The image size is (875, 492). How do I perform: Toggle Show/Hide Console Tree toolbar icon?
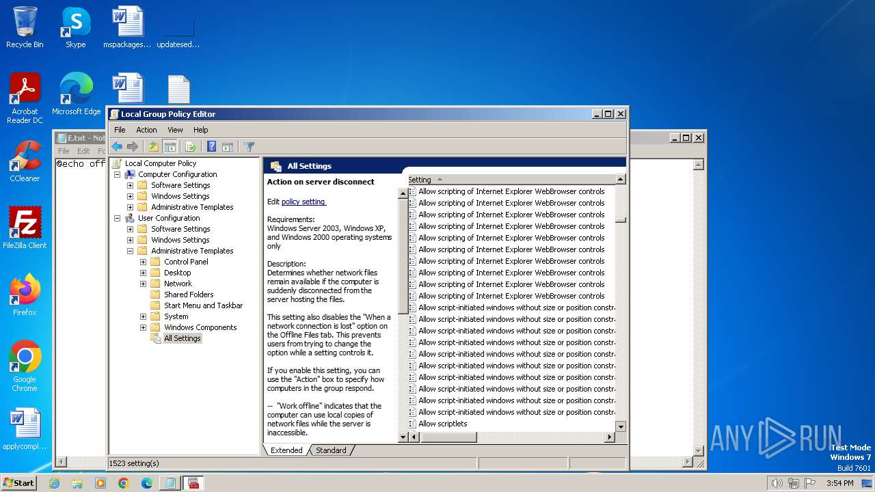click(170, 146)
